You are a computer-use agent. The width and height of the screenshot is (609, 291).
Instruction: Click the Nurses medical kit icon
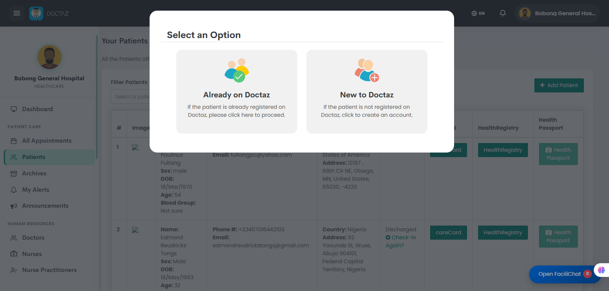pyautogui.click(x=14, y=254)
